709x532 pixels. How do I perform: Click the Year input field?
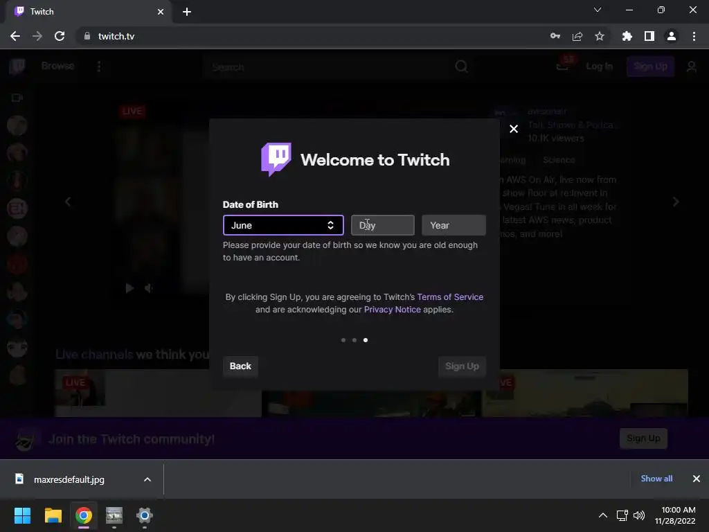click(x=454, y=225)
